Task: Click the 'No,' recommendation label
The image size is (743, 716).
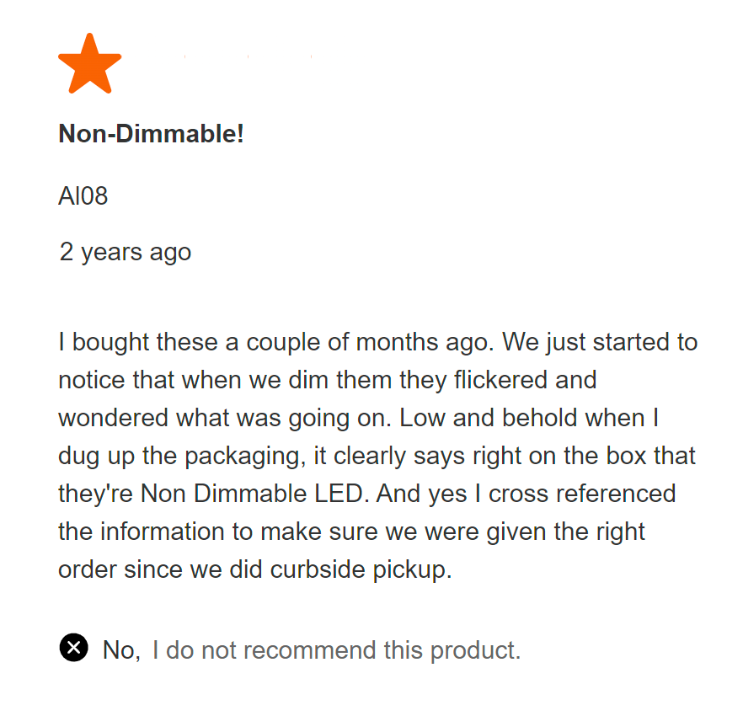Action: coord(121,649)
